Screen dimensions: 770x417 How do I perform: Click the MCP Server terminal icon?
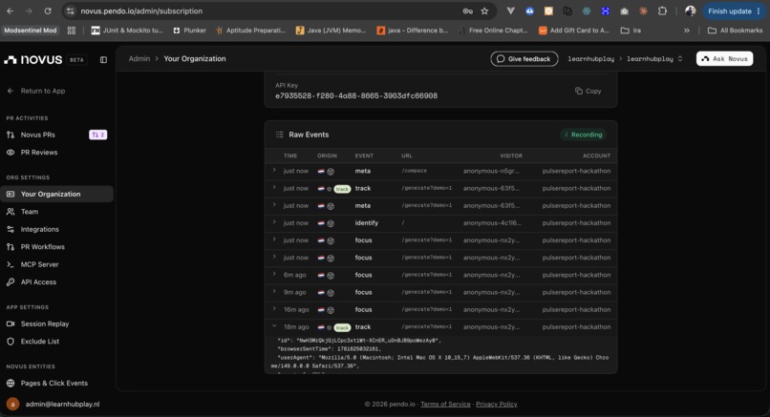pos(11,264)
